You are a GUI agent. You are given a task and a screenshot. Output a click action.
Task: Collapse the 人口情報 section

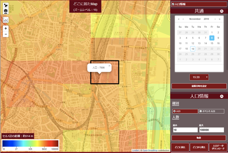pyautogui.click(x=222, y=96)
